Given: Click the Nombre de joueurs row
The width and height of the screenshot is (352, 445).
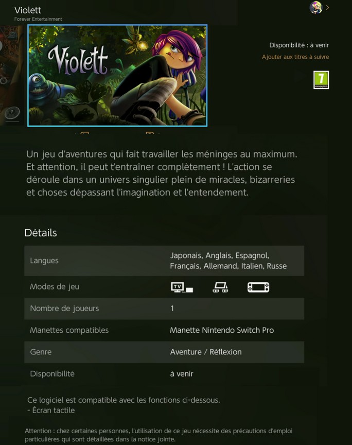Looking at the screenshot, I should (x=164, y=309).
